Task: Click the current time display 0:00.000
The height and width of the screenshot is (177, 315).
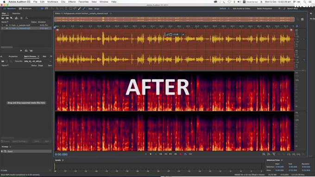Action: [61, 154]
